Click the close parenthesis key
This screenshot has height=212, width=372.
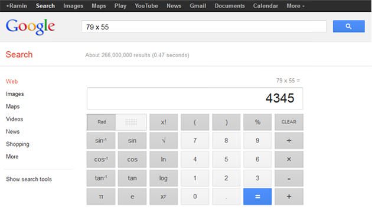point(226,122)
